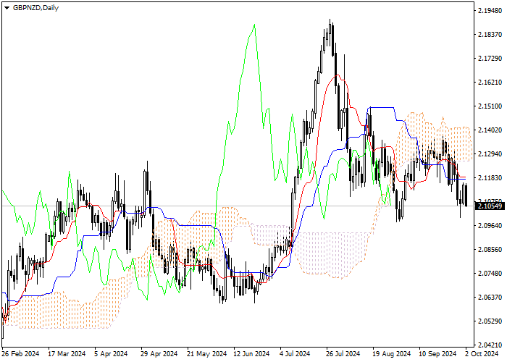The width and height of the screenshot is (507, 362).
Task: Select the 2.09640 price axis label
Action: [x=490, y=226]
